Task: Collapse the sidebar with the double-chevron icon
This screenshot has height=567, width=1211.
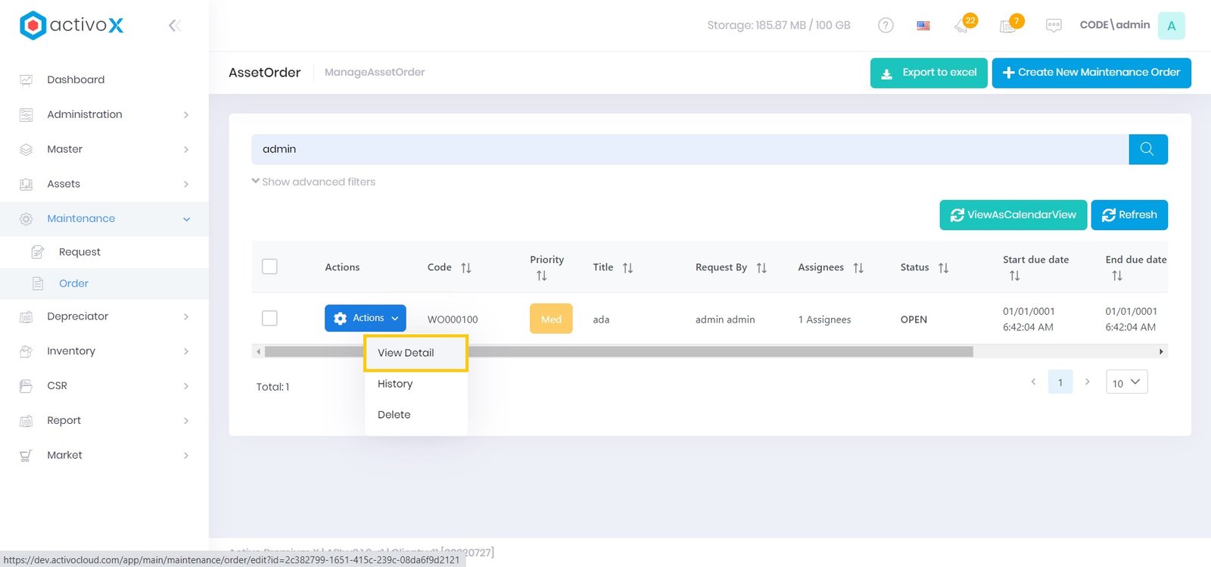Action: [174, 26]
